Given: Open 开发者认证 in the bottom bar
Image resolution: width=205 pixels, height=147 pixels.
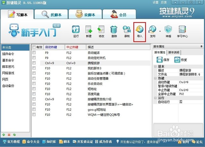Looking at the screenshot, I should tap(83, 142).
